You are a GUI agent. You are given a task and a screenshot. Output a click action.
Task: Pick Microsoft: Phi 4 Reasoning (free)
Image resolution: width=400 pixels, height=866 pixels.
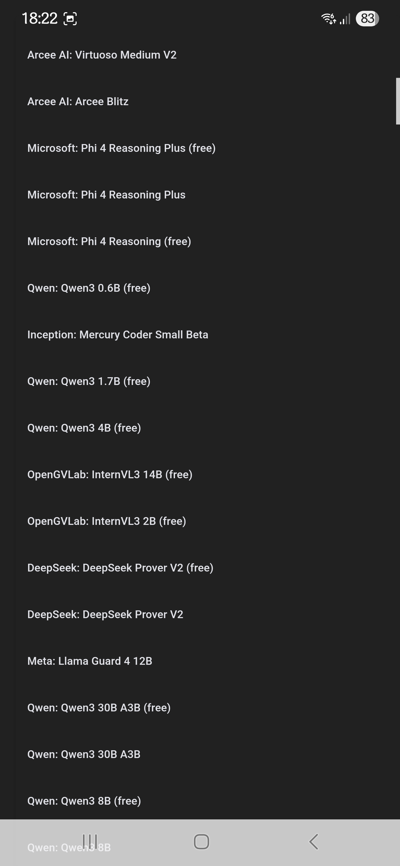click(109, 241)
